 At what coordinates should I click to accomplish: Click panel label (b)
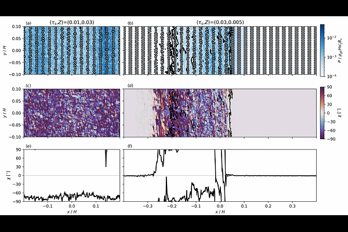point(130,24)
